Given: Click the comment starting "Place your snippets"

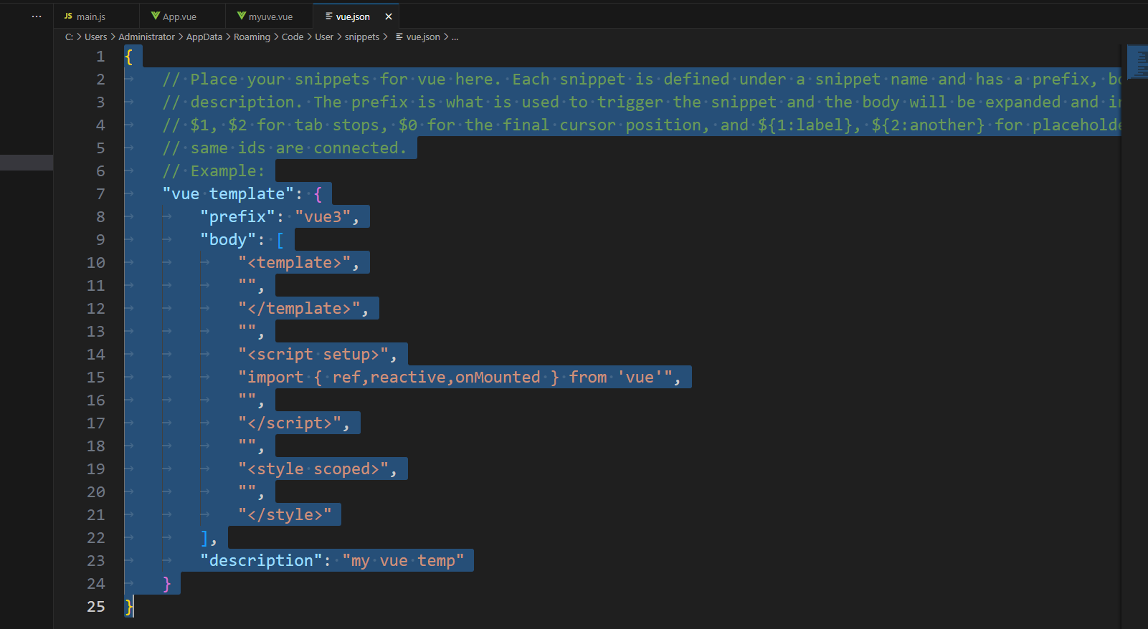Looking at the screenshot, I should 641,80.
